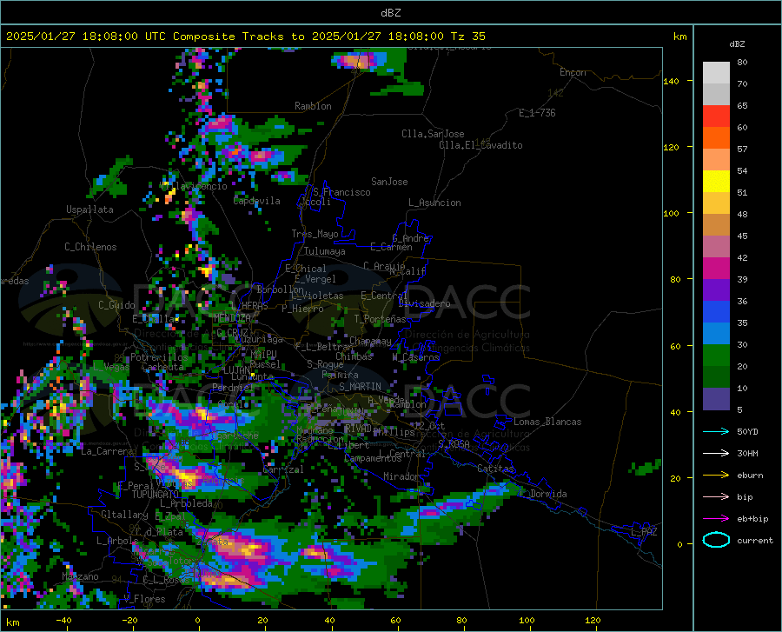The image size is (782, 632).
Task: Click the magenta eb+bip arrow icon
Action: tap(716, 519)
